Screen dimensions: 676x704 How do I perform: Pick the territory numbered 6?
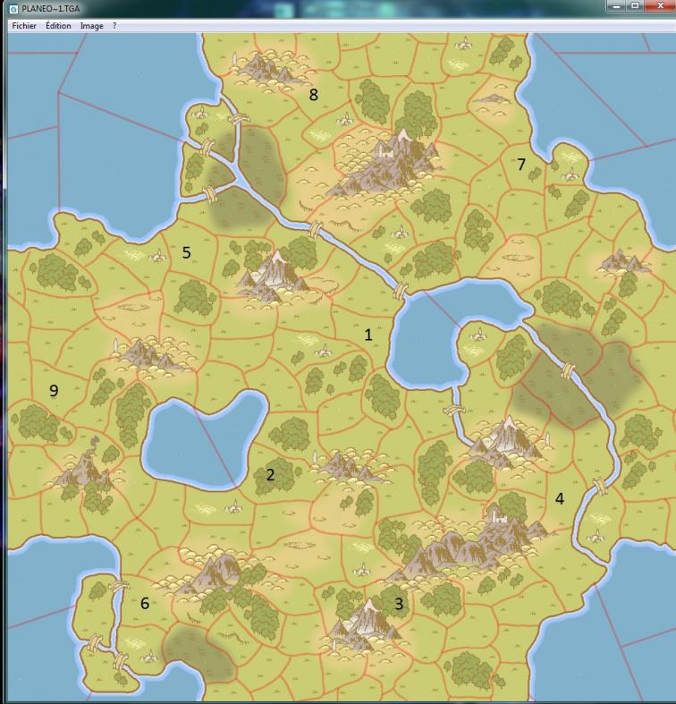[145, 603]
